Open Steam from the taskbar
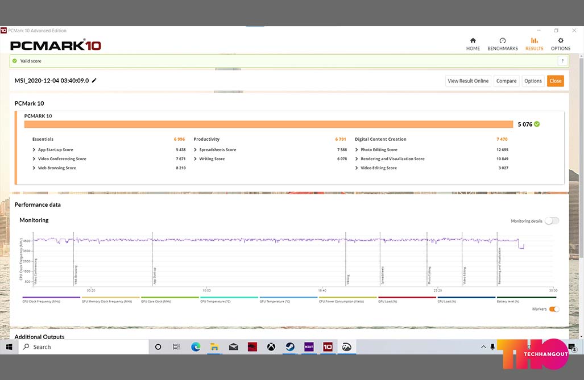 [x=290, y=347]
